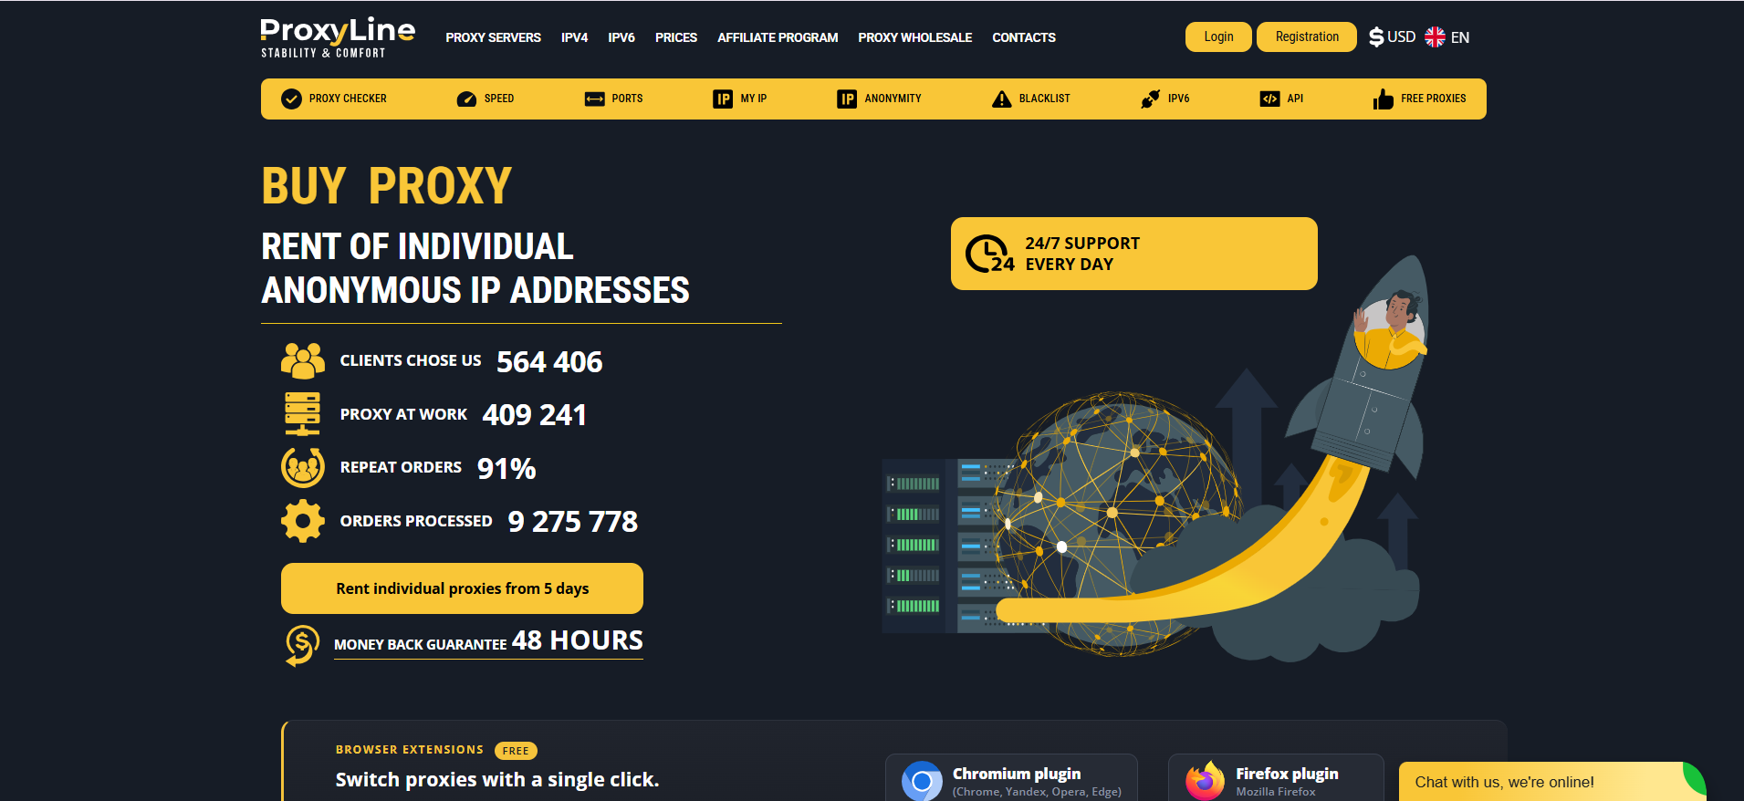
Task: Open the Contacts page
Action: pyautogui.click(x=1024, y=37)
